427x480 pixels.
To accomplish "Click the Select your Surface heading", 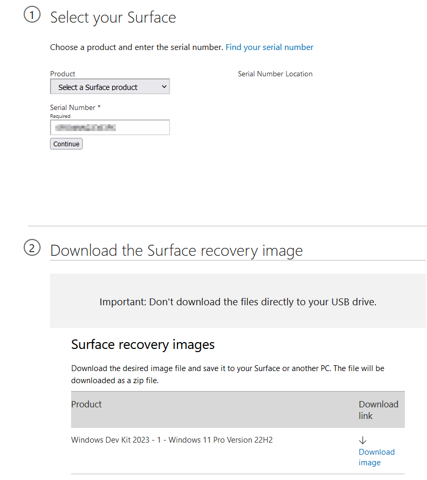I will pyautogui.click(x=113, y=17).
